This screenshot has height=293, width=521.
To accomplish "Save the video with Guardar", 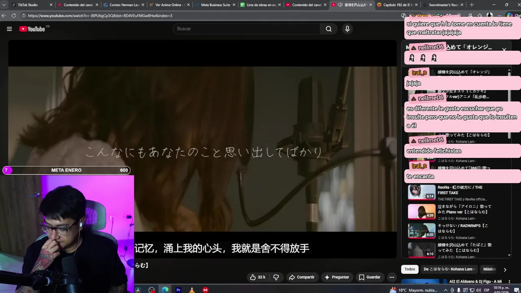I will pyautogui.click(x=370, y=277).
